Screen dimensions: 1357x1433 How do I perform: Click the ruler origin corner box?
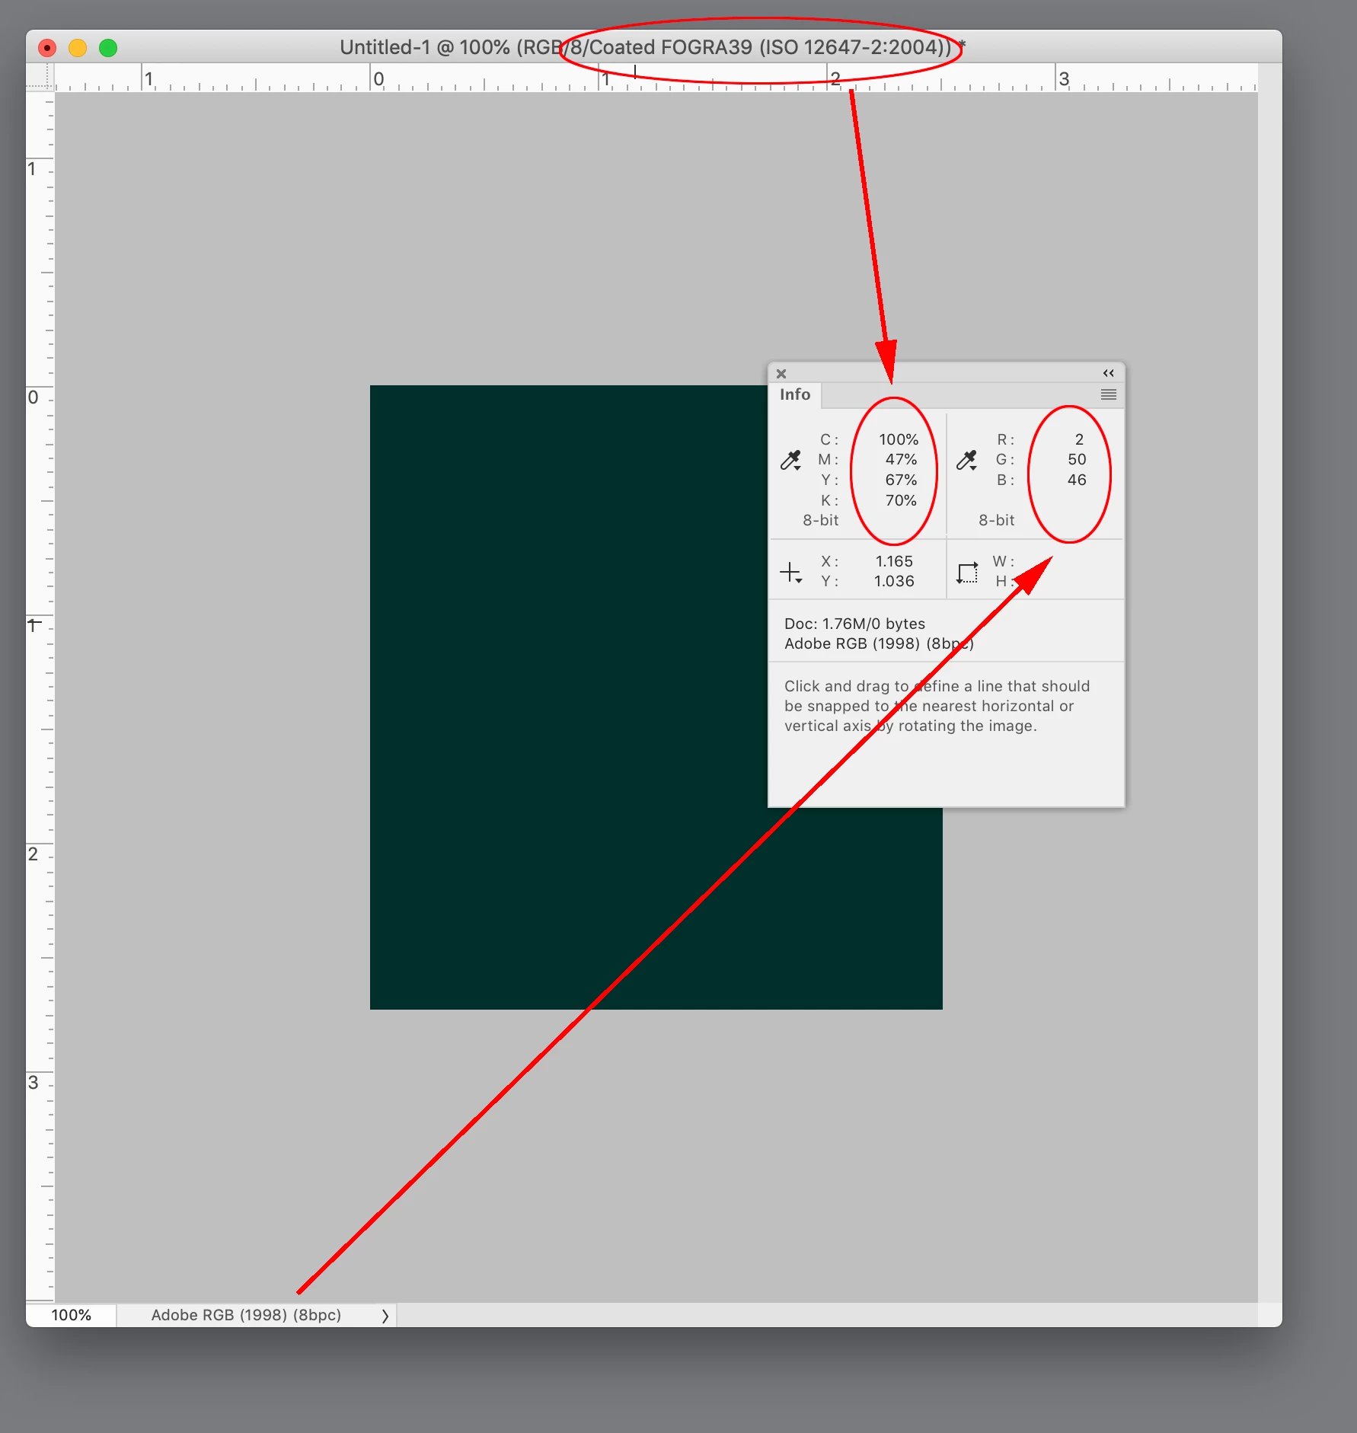(x=40, y=78)
